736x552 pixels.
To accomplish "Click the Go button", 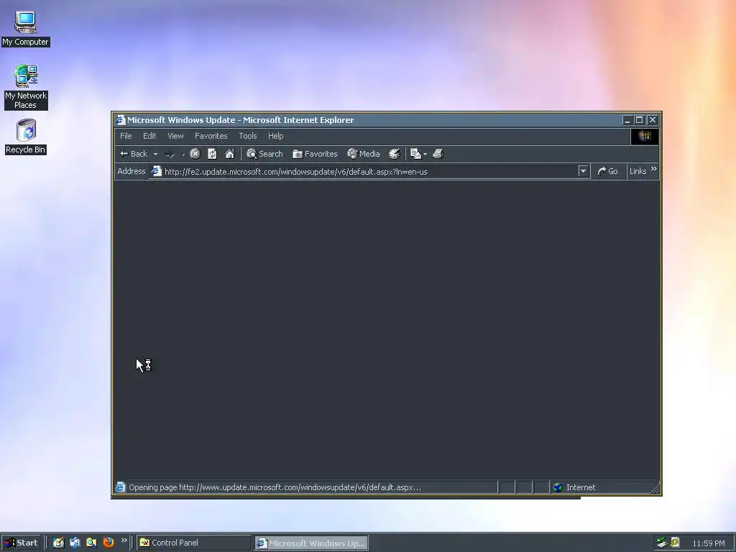I will (x=608, y=171).
